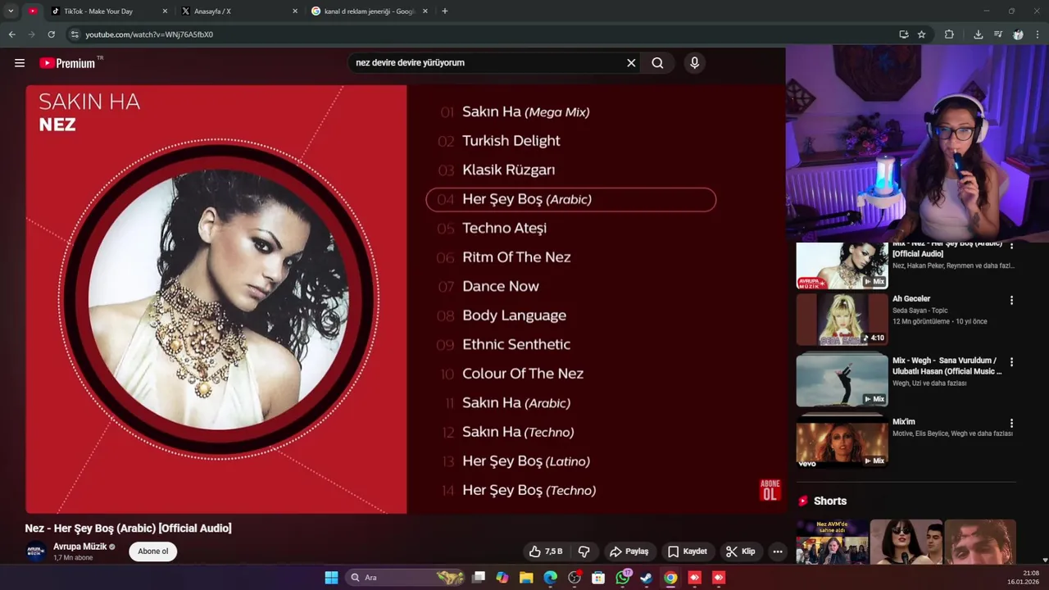Close the Anasayfa / X tab
This screenshot has height=590, width=1049.
click(295, 11)
